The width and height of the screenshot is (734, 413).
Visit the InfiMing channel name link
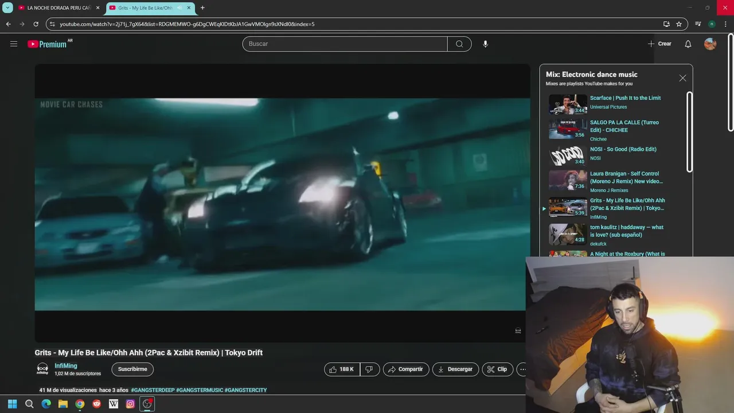66,366
